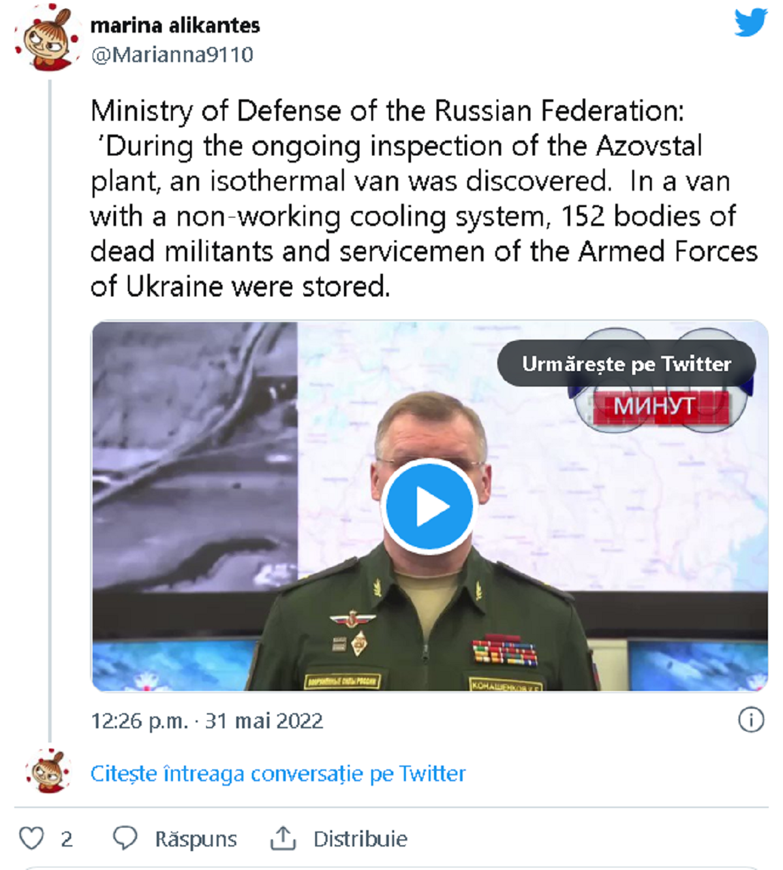Click the Twitter bird logo

tap(750, 22)
